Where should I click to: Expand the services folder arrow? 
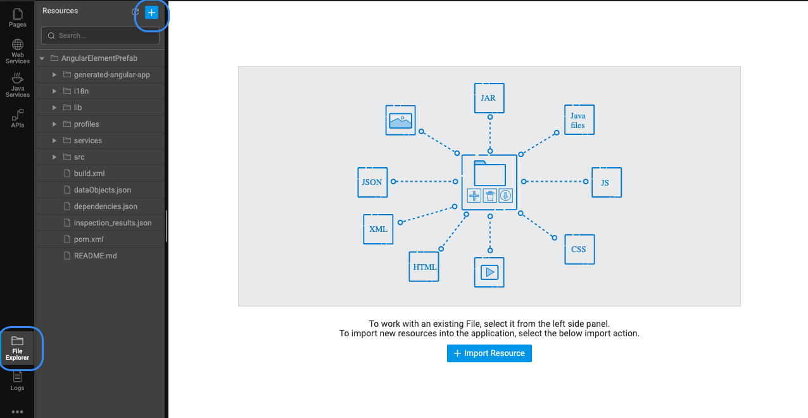pos(55,141)
